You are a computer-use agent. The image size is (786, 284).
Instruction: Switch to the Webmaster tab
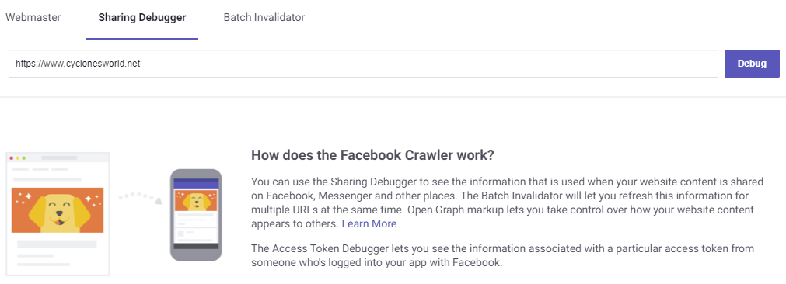pos(33,18)
